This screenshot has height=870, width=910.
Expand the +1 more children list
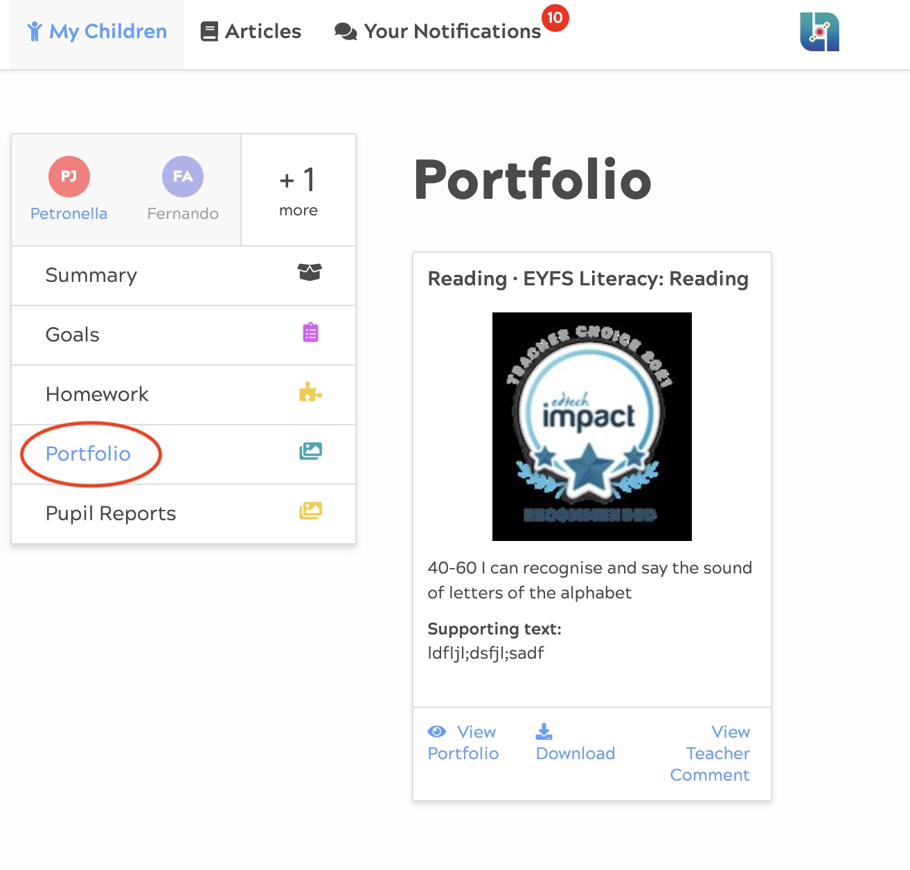pos(298,190)
